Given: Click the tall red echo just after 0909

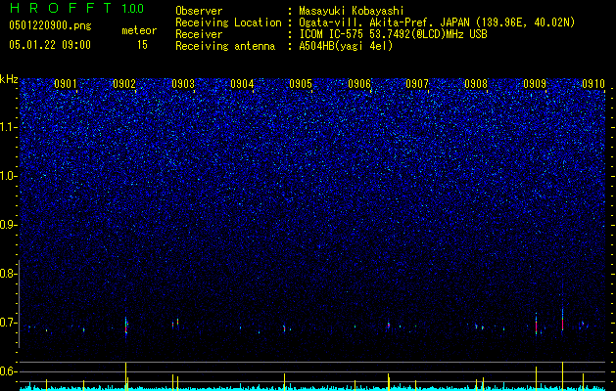Looking at the screenshot, I should pos(536,324).
